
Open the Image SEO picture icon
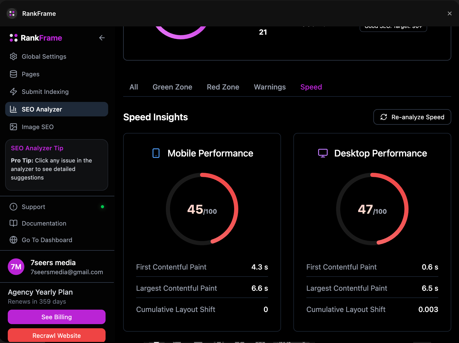(13, 127)
